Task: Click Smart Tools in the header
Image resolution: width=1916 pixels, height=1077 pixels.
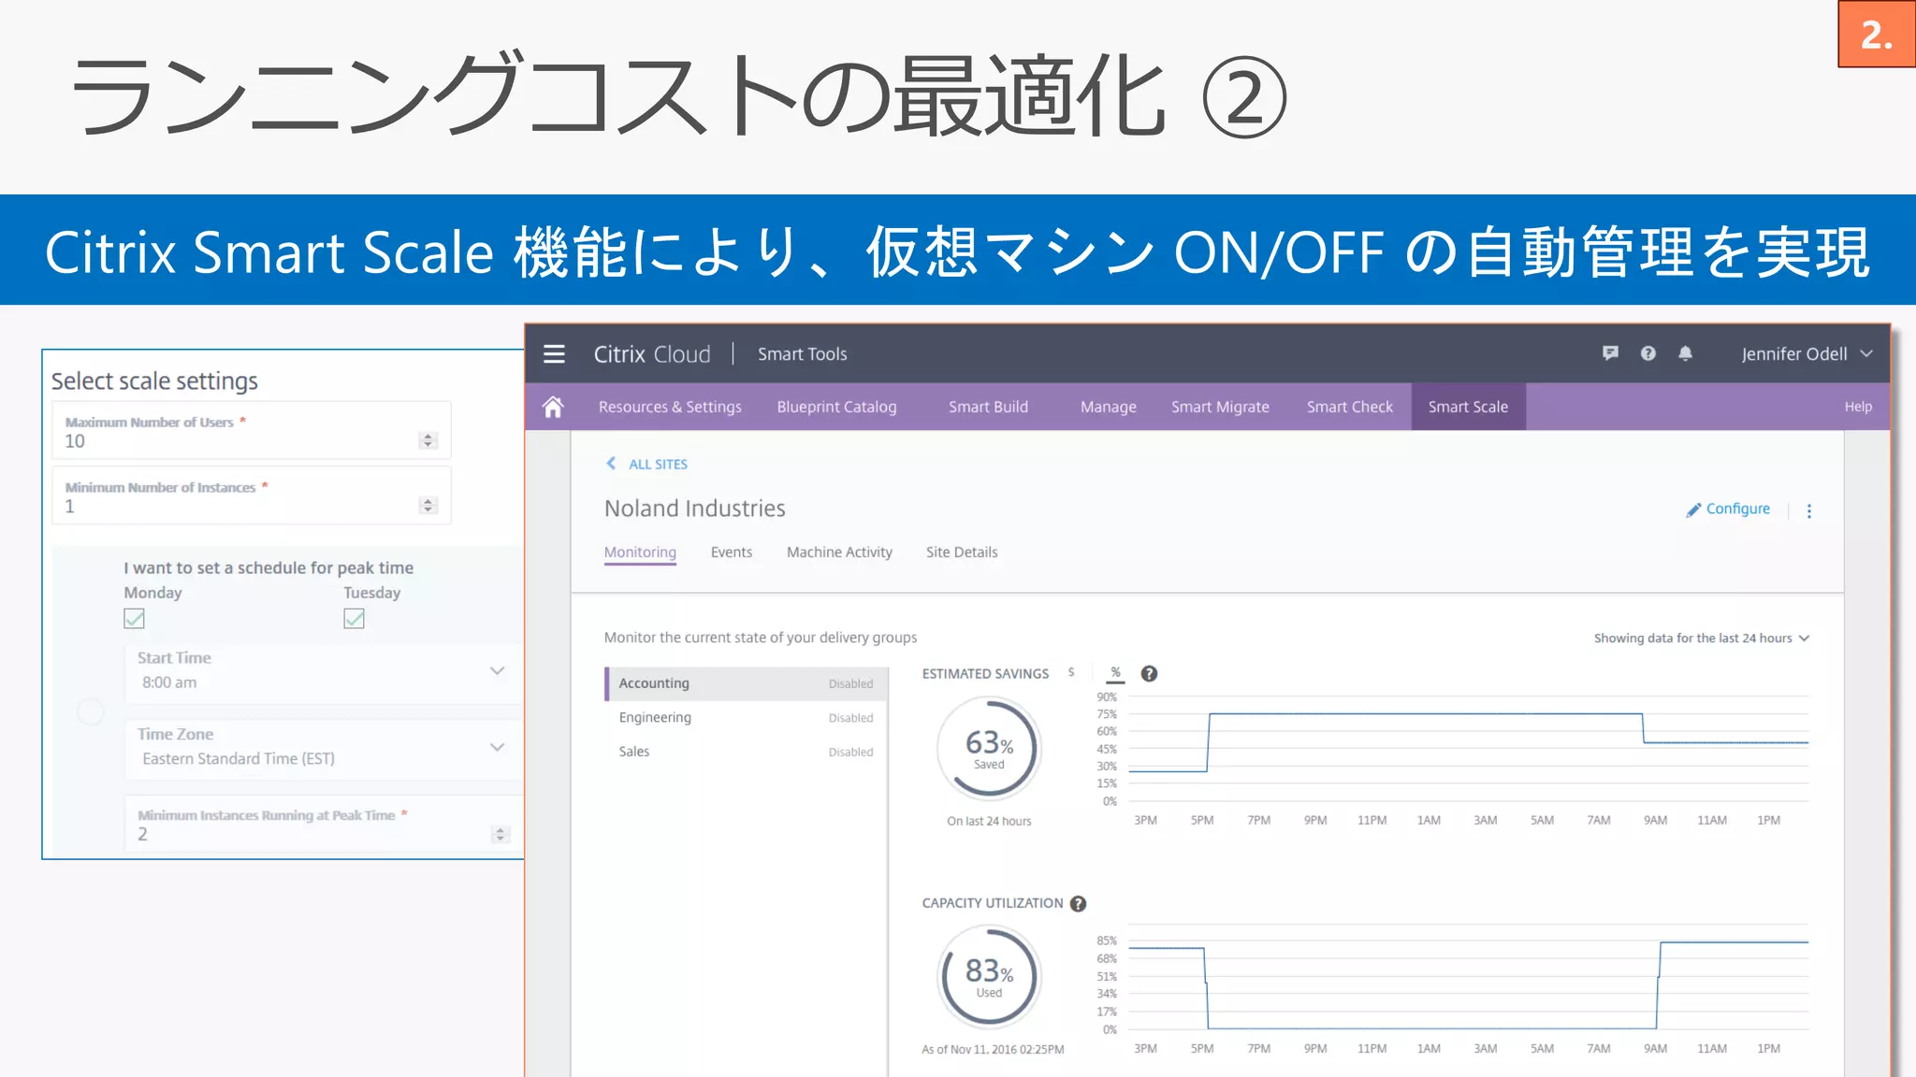Action: tap(802, 354)
